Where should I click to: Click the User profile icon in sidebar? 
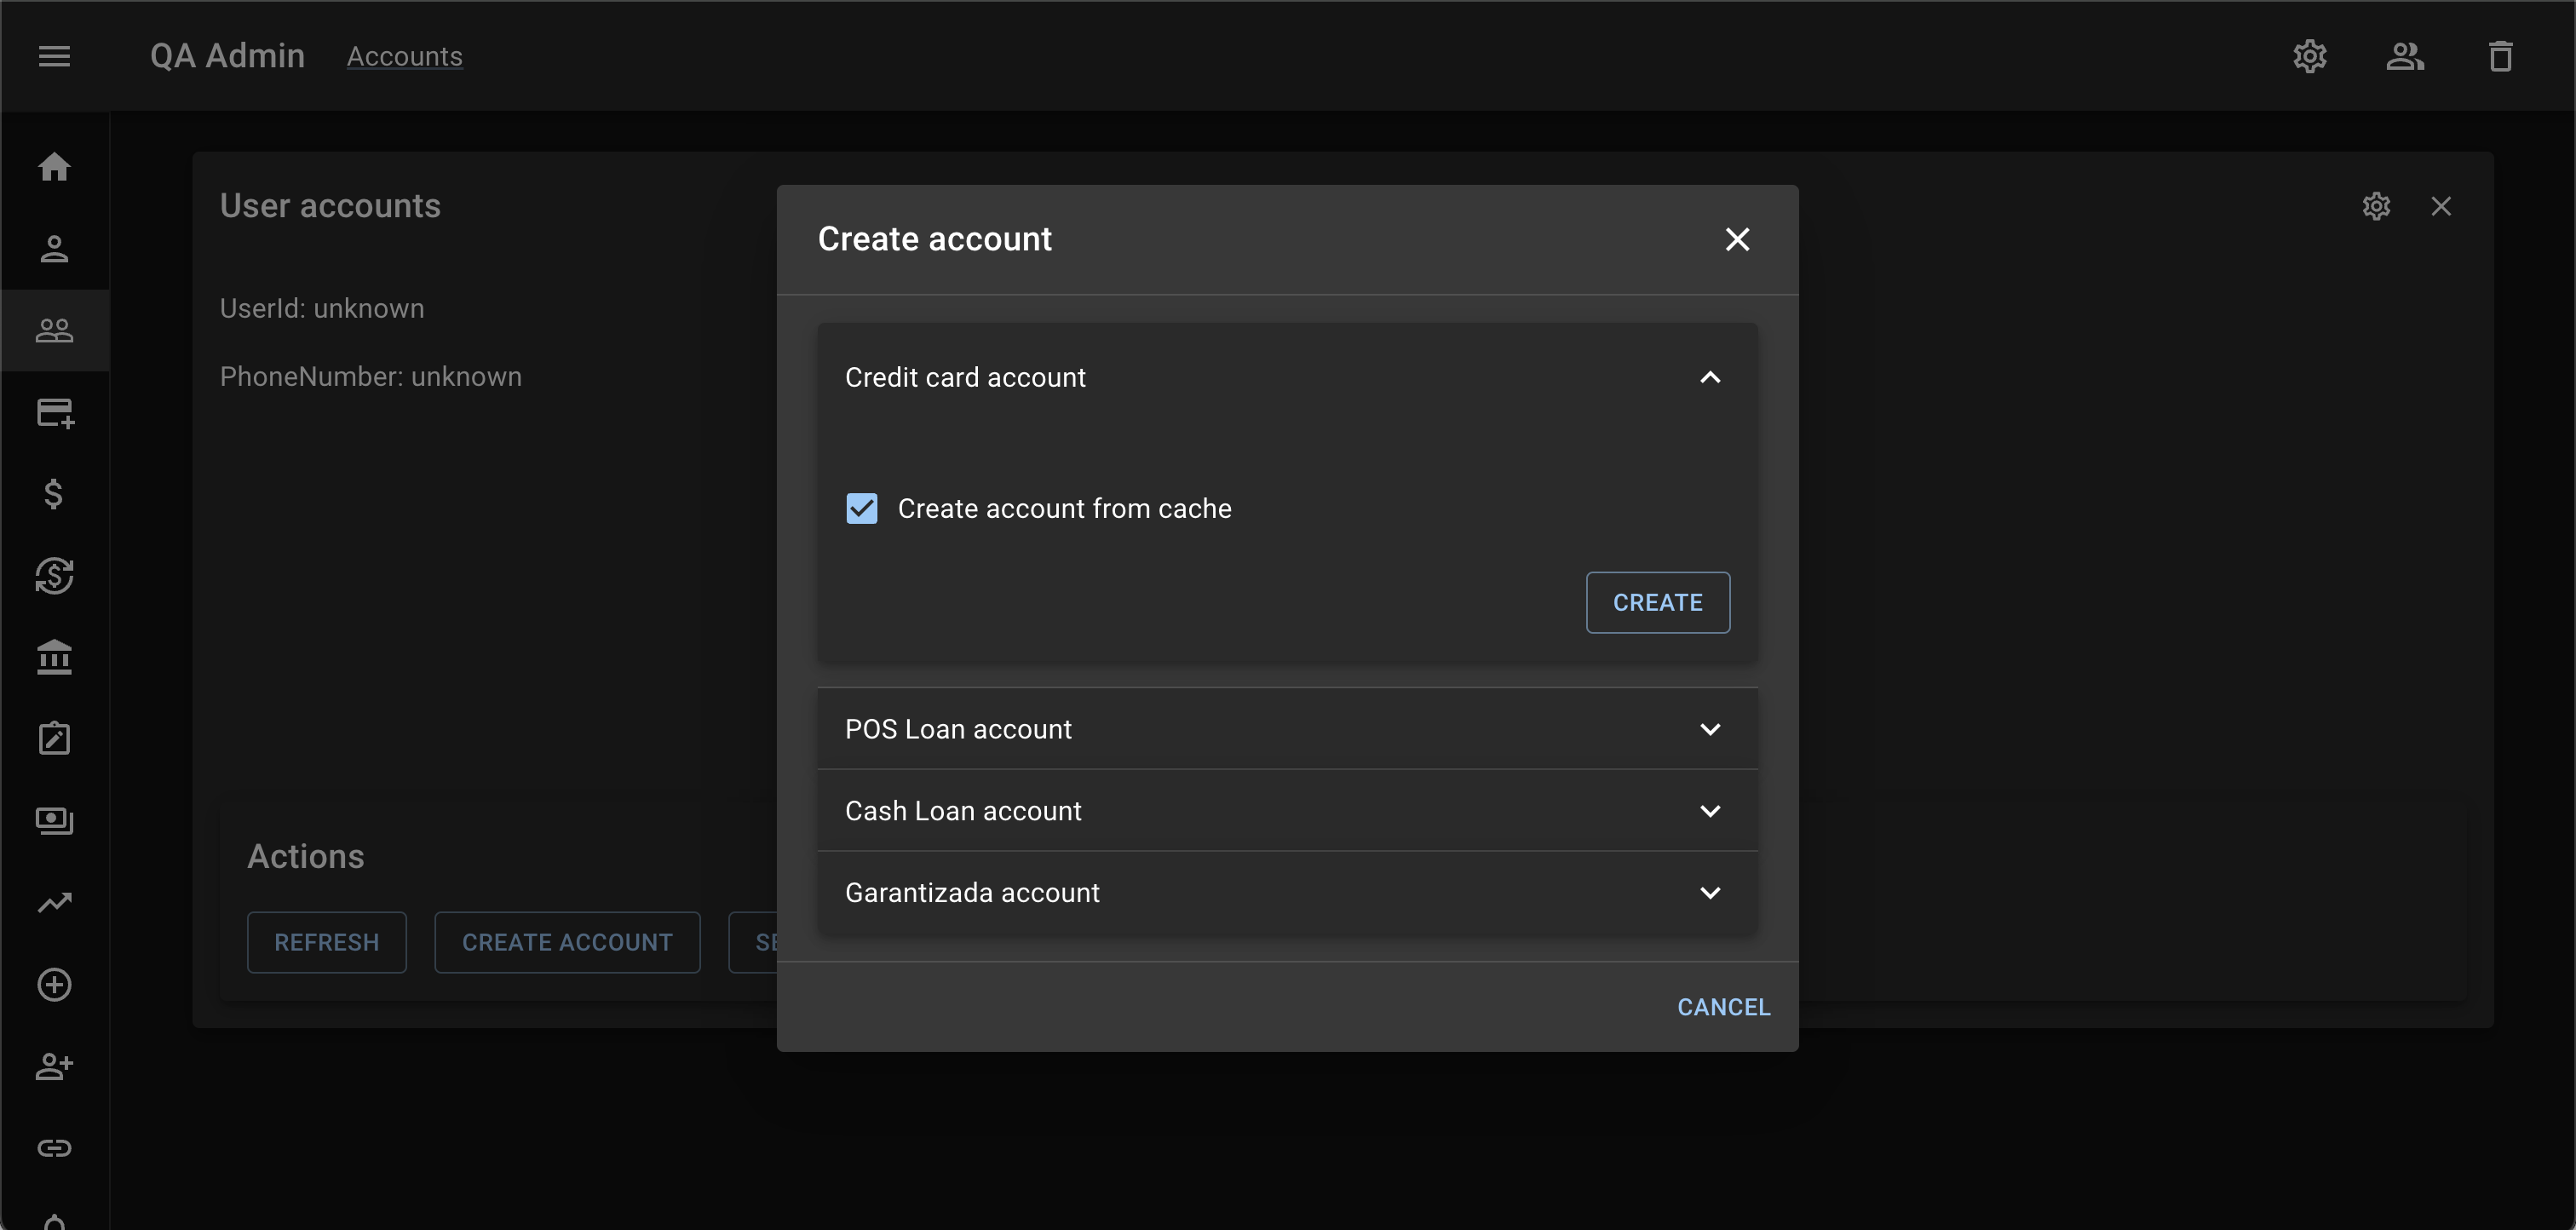55,248
